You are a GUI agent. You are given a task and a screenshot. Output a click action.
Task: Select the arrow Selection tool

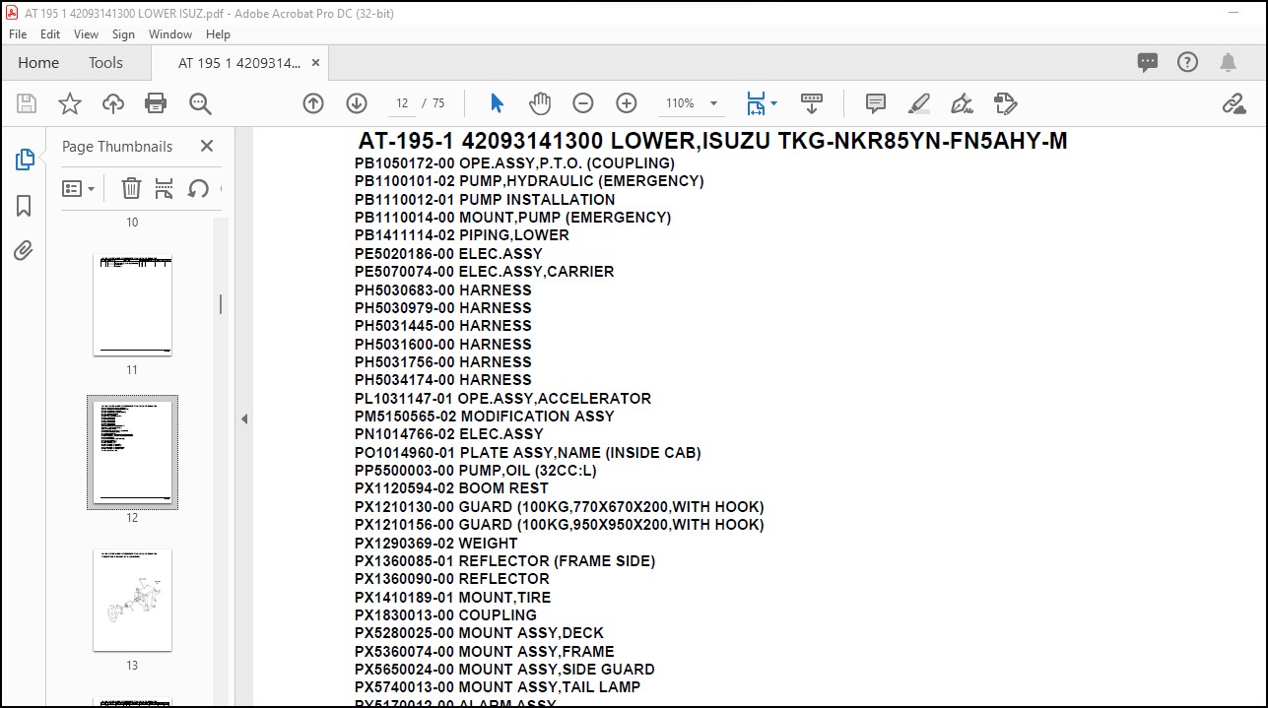pos(497,103)
